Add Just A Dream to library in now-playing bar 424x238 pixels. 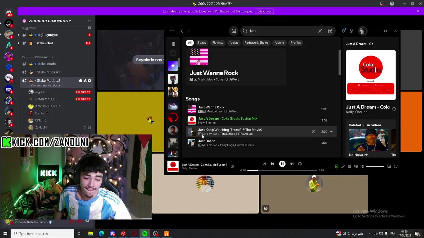point(232,166)
